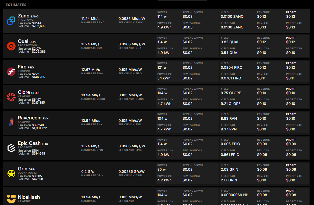Open the Ravencoin coin name link
The width and height of the screenshot is (314, 205).
30,118
